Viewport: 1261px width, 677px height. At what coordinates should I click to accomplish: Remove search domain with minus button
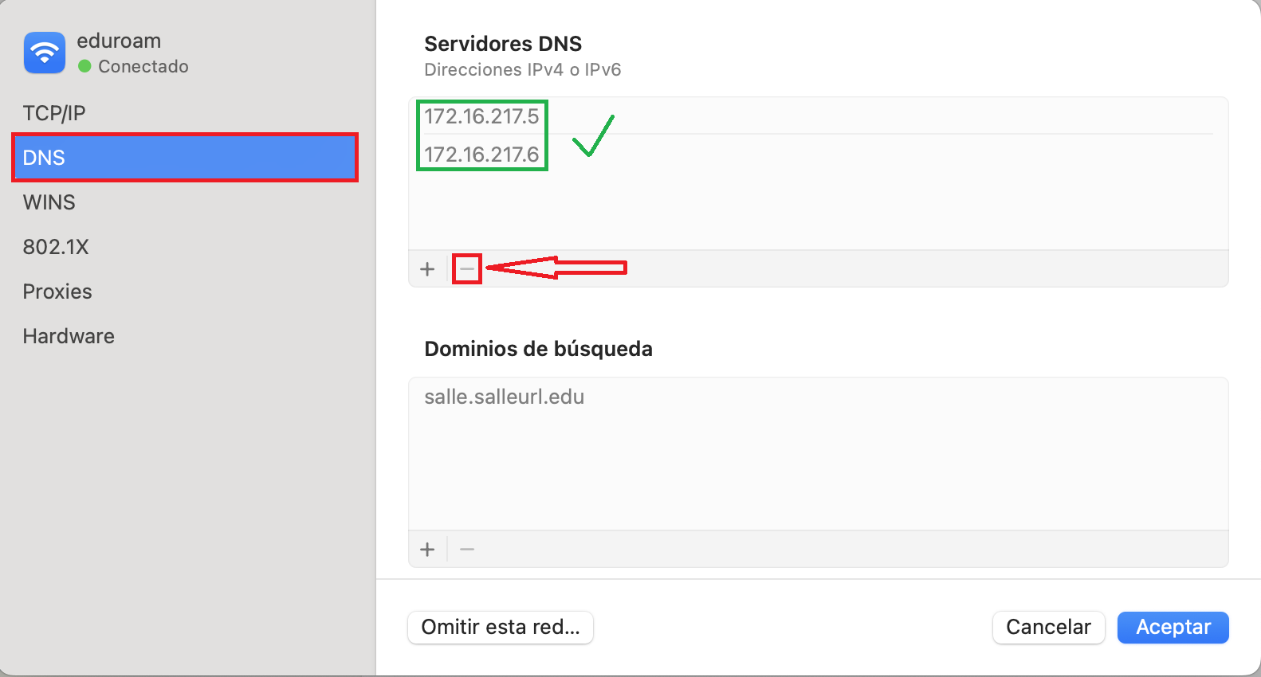[467, 550]
